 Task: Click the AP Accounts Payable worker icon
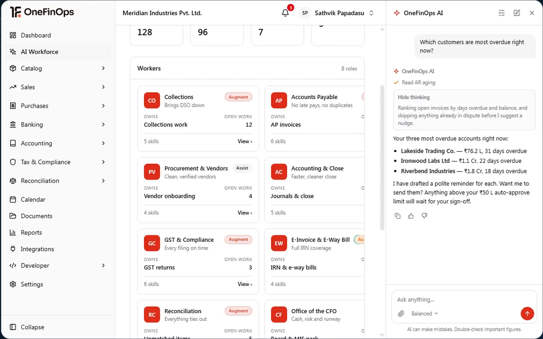pos(279,101)
